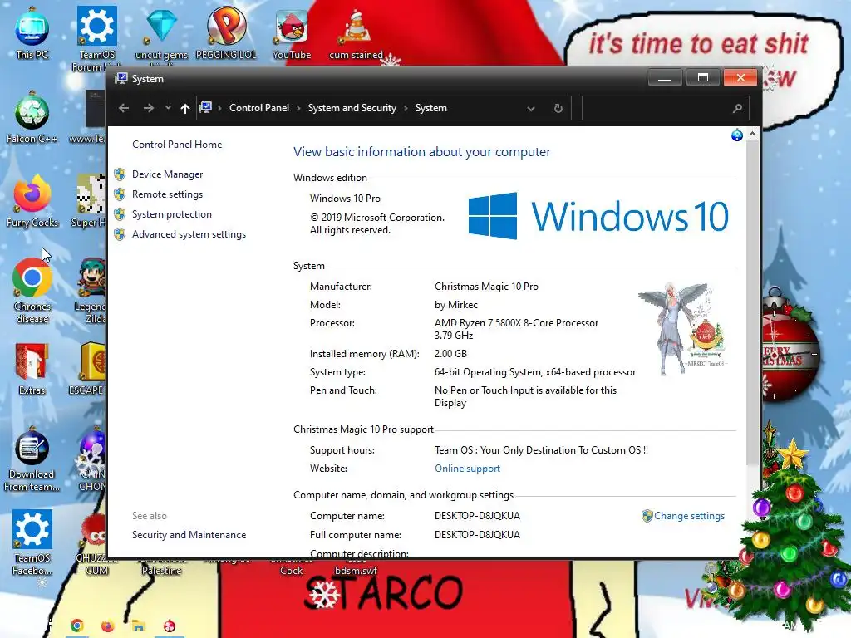851x638 pixels.
Task: Open the recent locations dropdown arrow
Action: point(168,108)
